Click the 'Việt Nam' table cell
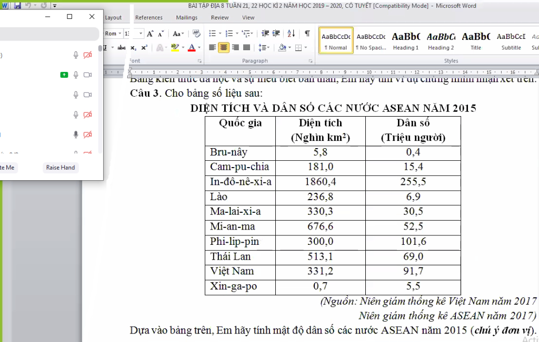The height and width of the screenshot is (342, 539). (x=240, y=271)
